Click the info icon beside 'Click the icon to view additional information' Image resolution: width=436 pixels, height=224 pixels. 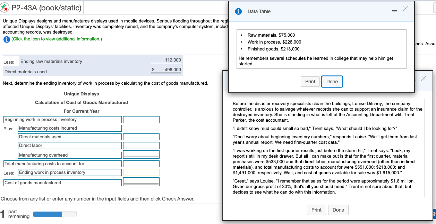click(x=7, y=39)
